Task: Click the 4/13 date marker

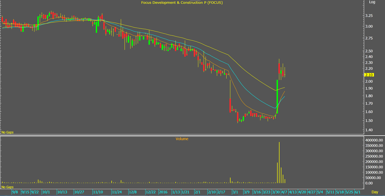Action: [x=293, y=192]
